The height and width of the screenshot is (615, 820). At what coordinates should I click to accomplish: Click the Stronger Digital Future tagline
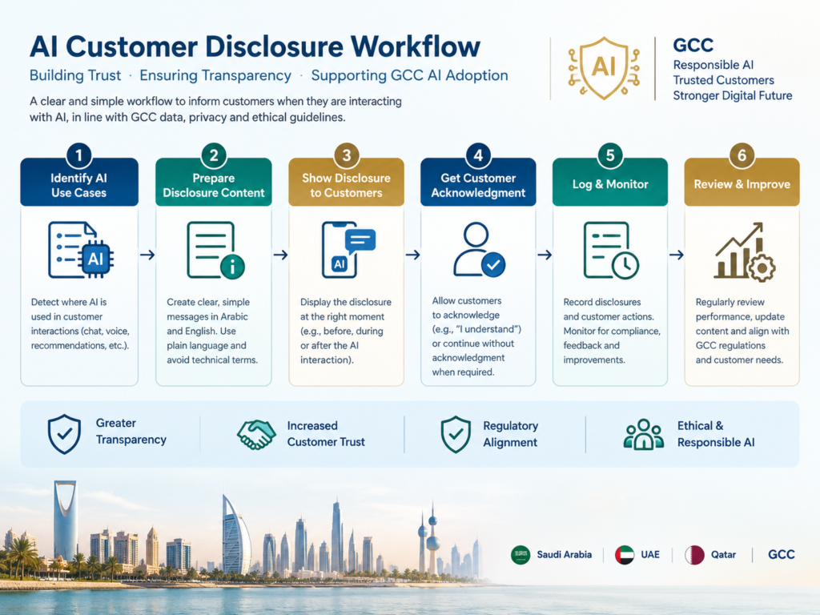pyautogui.click(x=732, y=96)
